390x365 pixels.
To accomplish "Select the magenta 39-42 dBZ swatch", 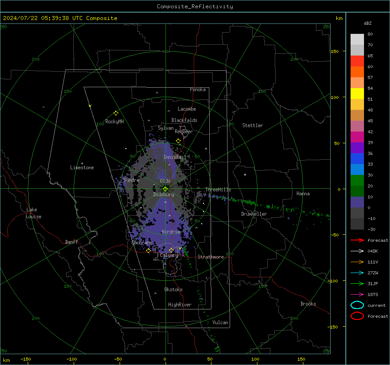I will pyautogui.click(x=357, y=137).
